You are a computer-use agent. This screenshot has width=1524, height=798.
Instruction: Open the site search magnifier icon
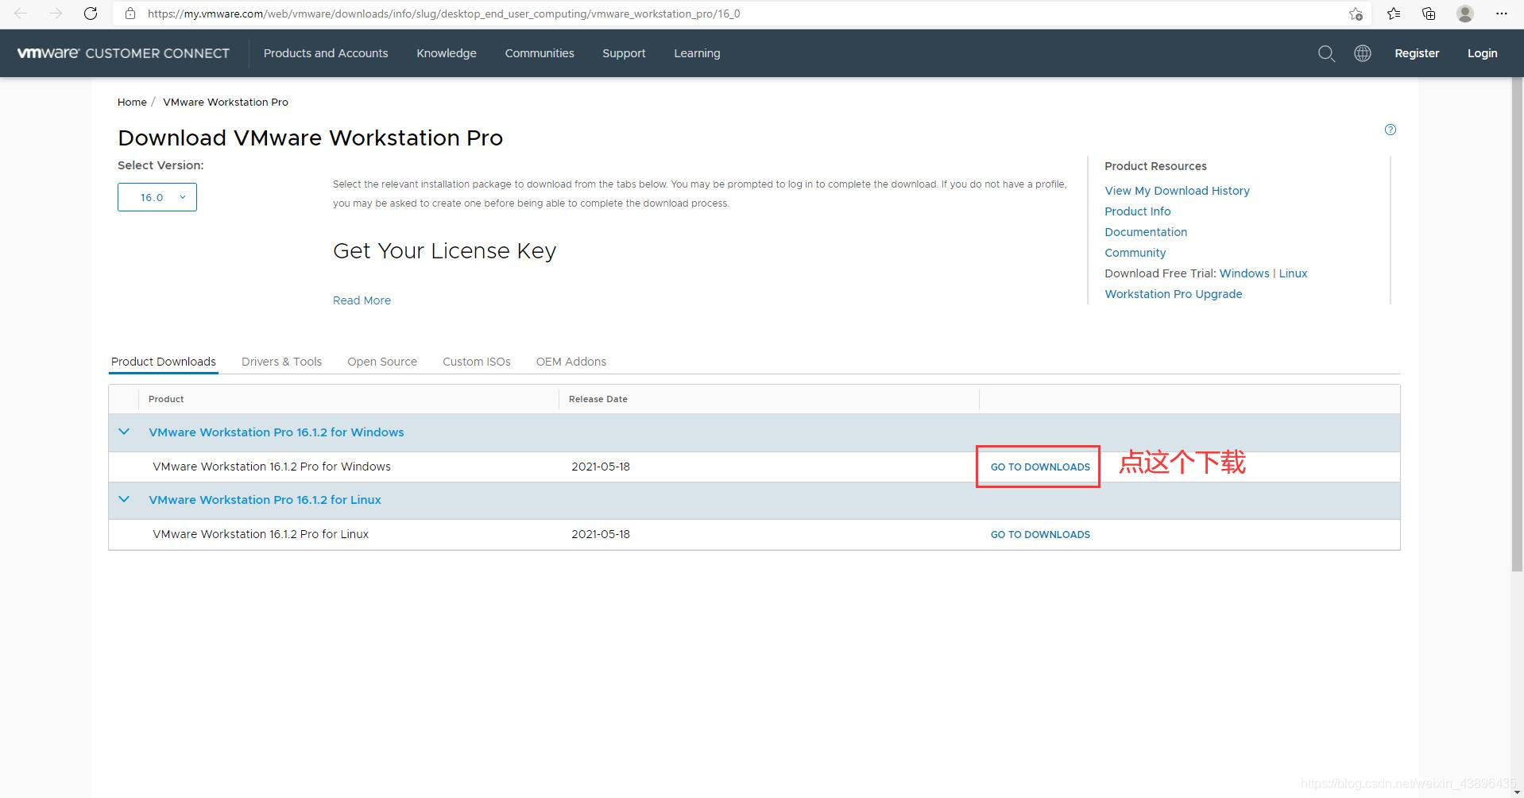coord(1326,53)
